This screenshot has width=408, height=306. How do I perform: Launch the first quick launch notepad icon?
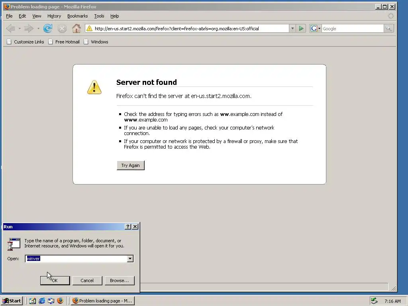[x=33, y=301]
